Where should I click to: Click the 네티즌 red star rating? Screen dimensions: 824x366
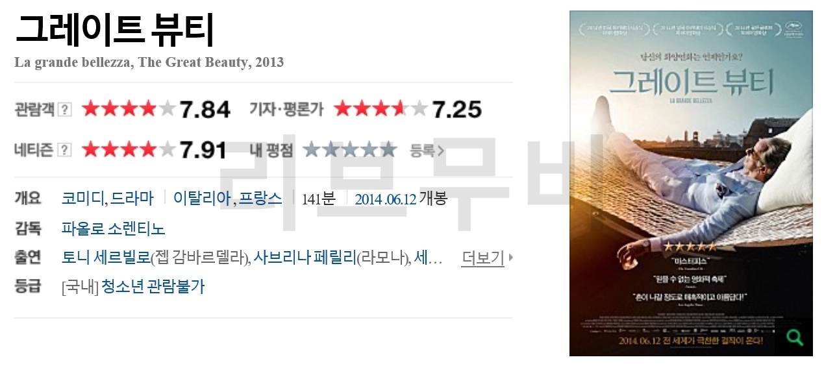[129, 149]
